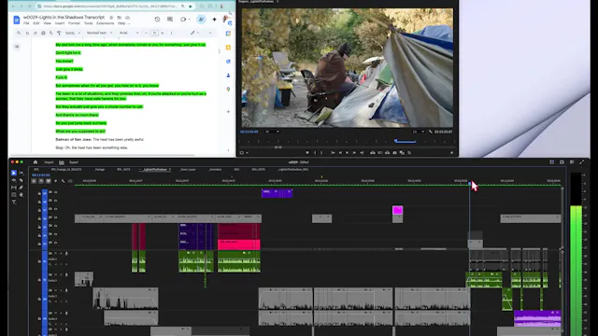The image size is (598, 336).
Task: Toggle voice-over record mic on Audio 1
Action: (66, 253)
